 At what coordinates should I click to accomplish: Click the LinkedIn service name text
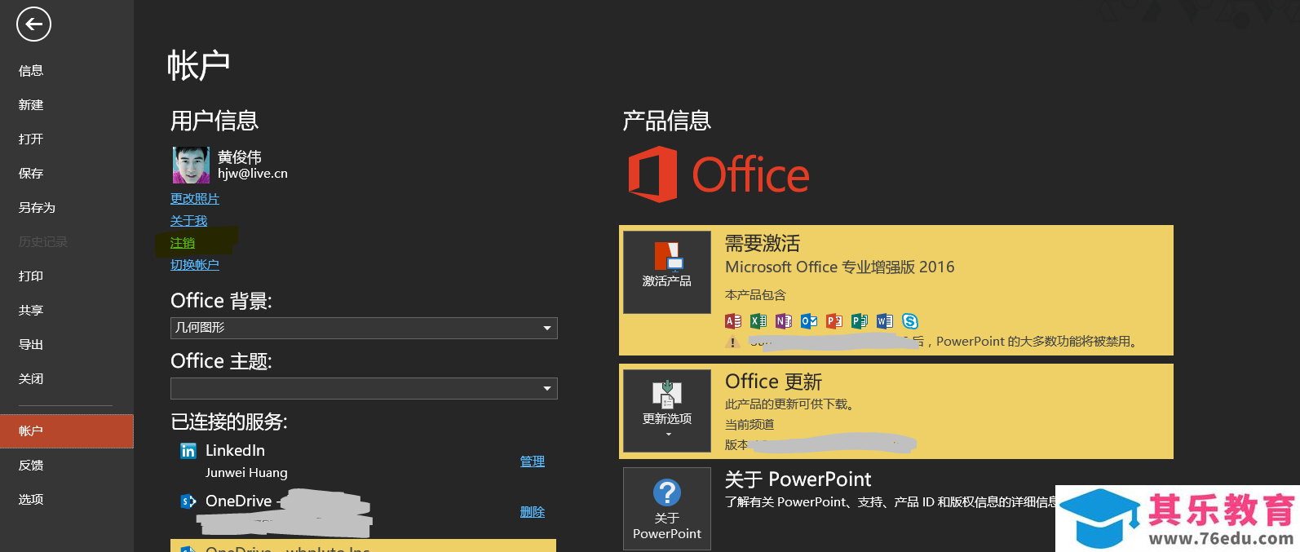pos(235,450)
